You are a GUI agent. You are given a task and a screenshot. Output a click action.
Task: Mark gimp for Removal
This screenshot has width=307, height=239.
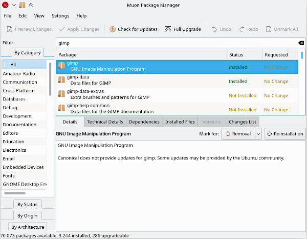coord(238,134)
